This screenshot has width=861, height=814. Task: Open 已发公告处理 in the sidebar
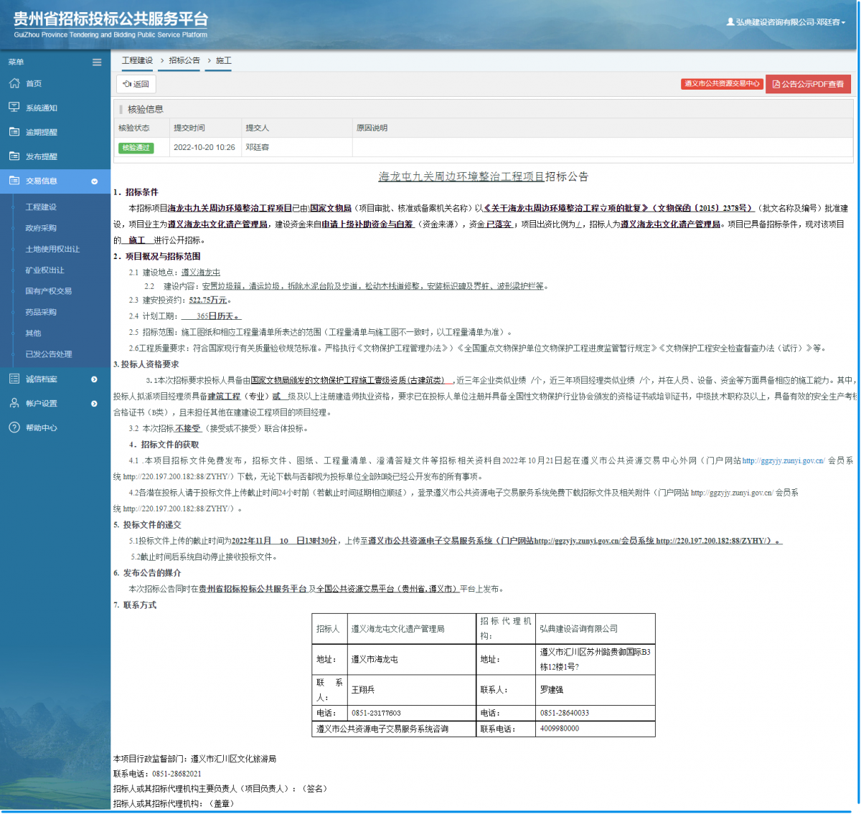pos(49,354)
